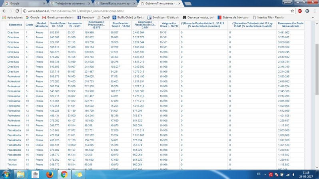Screen dimensions: 319x179
Task: Open the Emol.com bookmark
Action: [x=163, y=18]
